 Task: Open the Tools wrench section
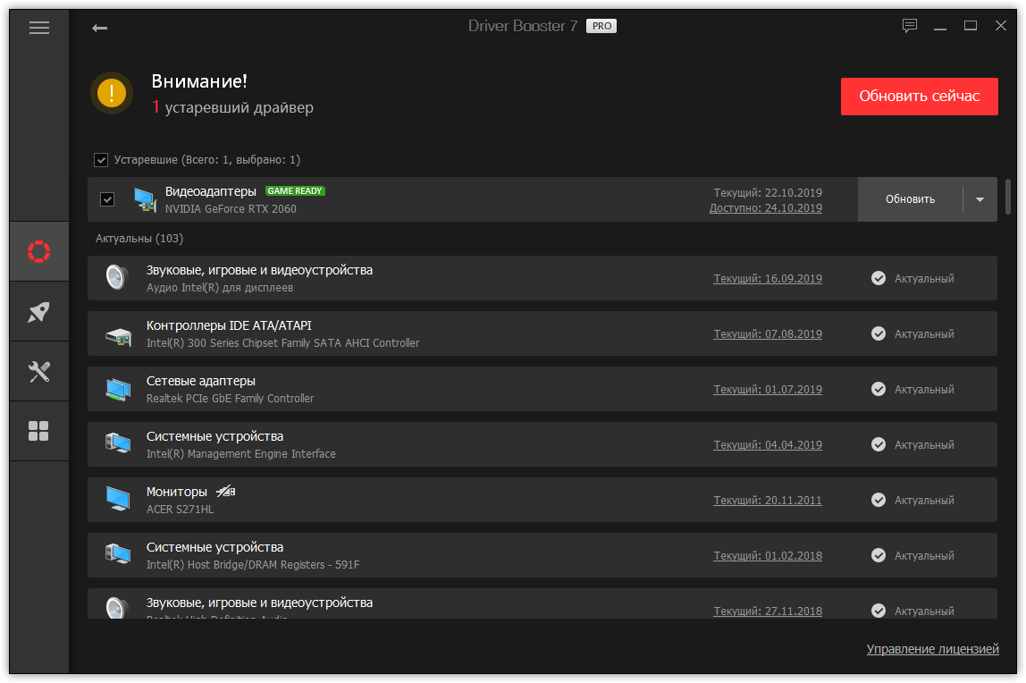39,372
